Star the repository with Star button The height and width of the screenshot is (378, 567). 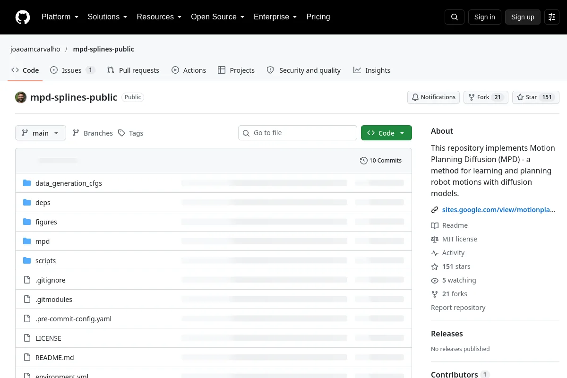536,97
